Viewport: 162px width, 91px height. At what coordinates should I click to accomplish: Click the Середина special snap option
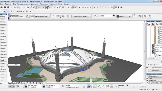tap(121, 85)
